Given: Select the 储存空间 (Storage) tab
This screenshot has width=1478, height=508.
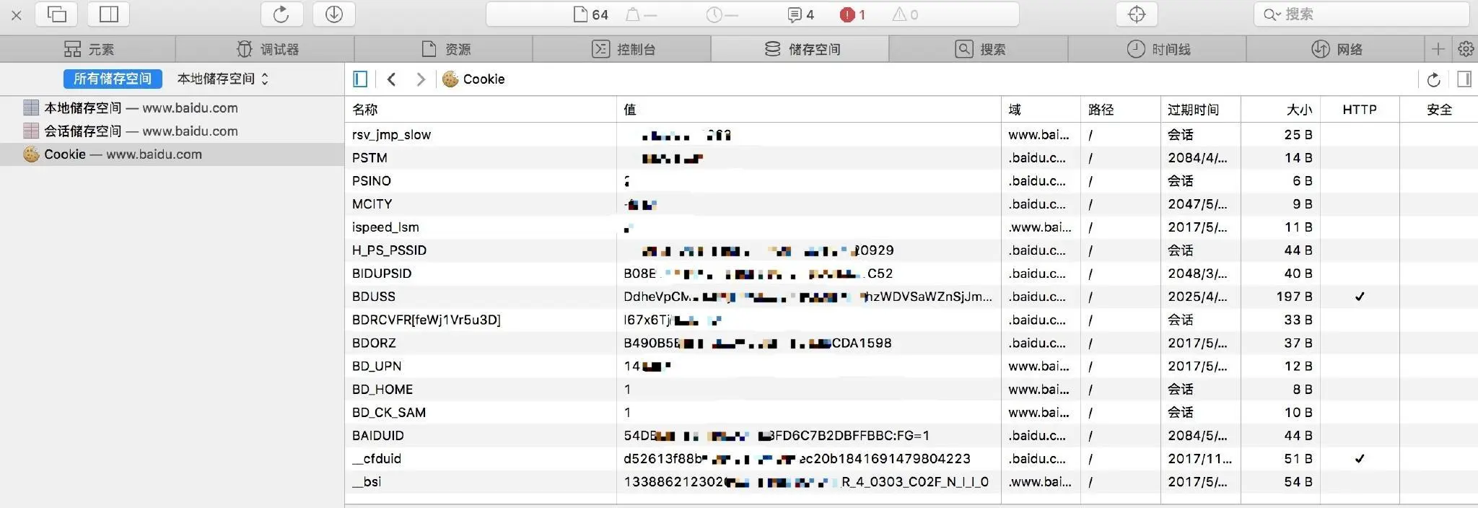Looking at the screenshot, I should pyautogui.click(x=800, y=49).
